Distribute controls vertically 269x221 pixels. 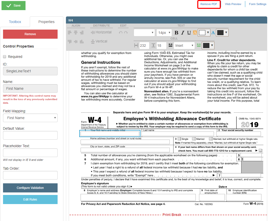(x=99, y=41)
